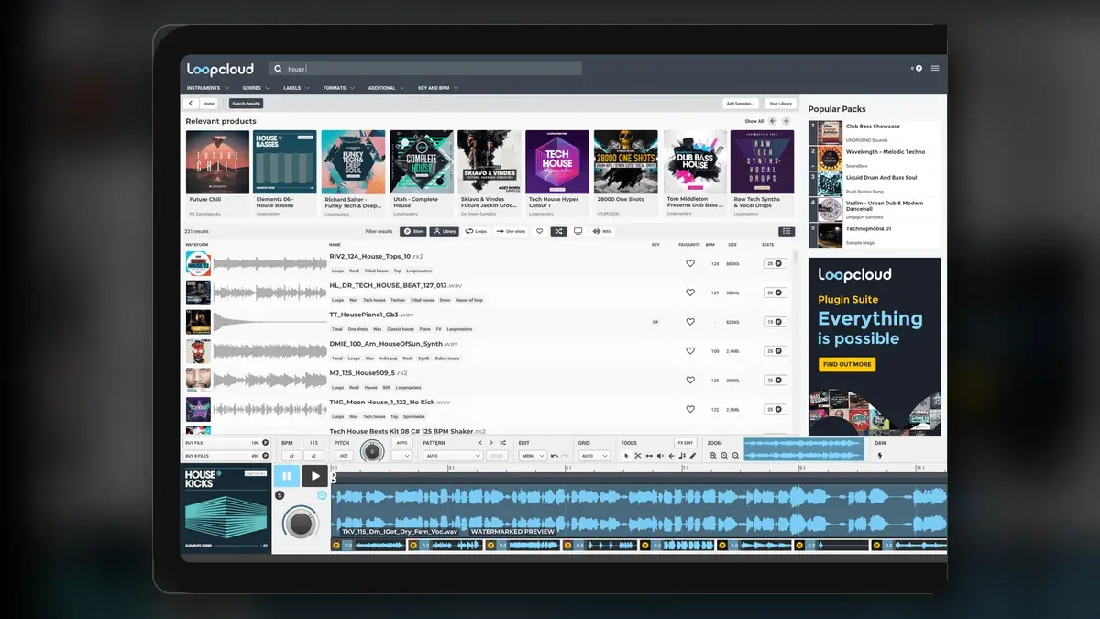Screen dimensions: 1100x619
Task: Expand the Labels filter dropdown
Action: [296, 88]
